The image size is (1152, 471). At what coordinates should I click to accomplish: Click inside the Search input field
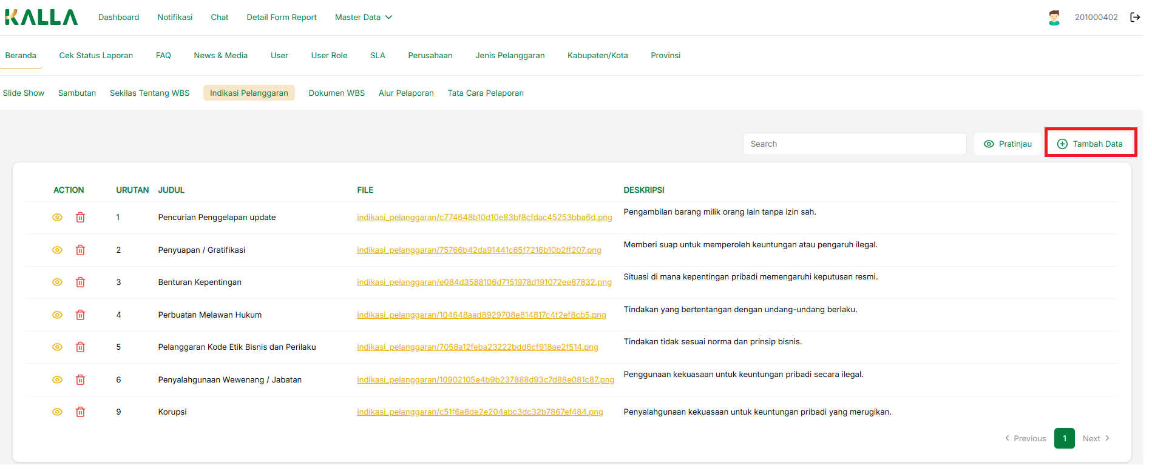[854, 144]
